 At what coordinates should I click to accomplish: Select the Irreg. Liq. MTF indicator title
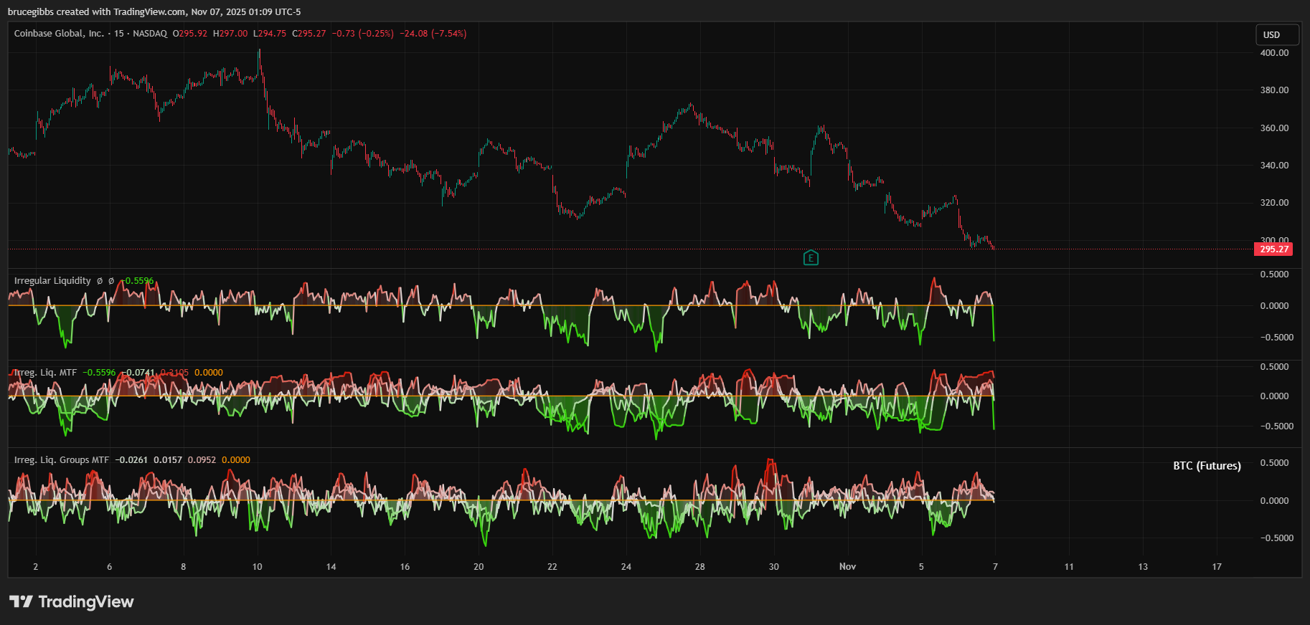(x=45, y=373)
